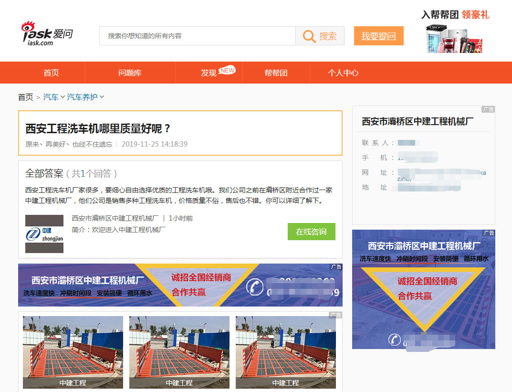Click the answerer name 西安市灞桥区中建工程机械厂
The width and height of the screenshot is (512, 392).
coord(115,218)
